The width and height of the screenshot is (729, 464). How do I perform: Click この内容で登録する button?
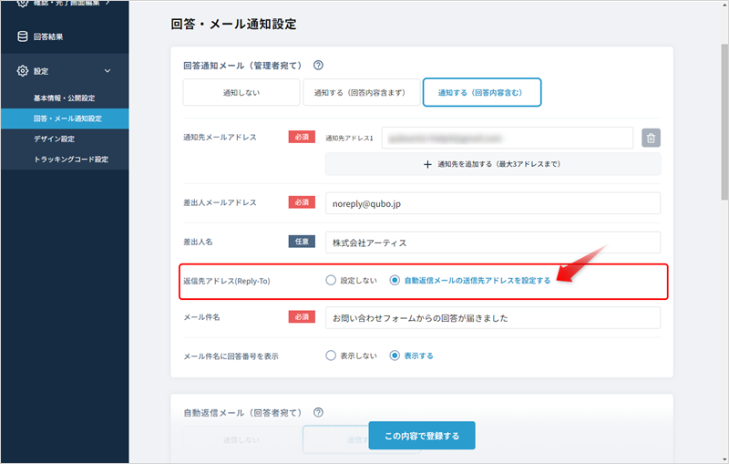pos(421,437)
